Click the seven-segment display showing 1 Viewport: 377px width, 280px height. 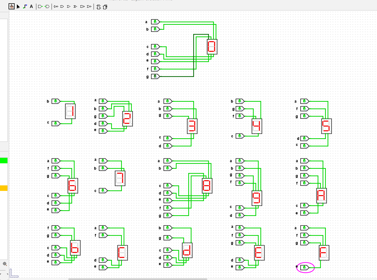click(x=70, y=111)
